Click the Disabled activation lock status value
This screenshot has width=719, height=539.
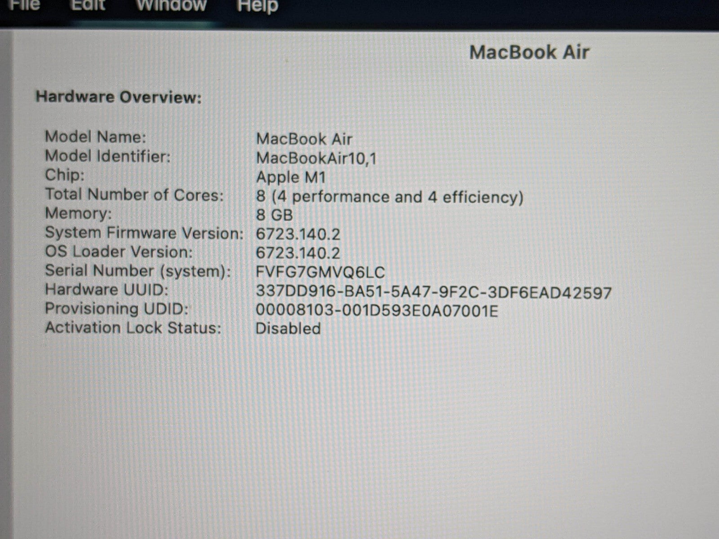coord(288,328)
